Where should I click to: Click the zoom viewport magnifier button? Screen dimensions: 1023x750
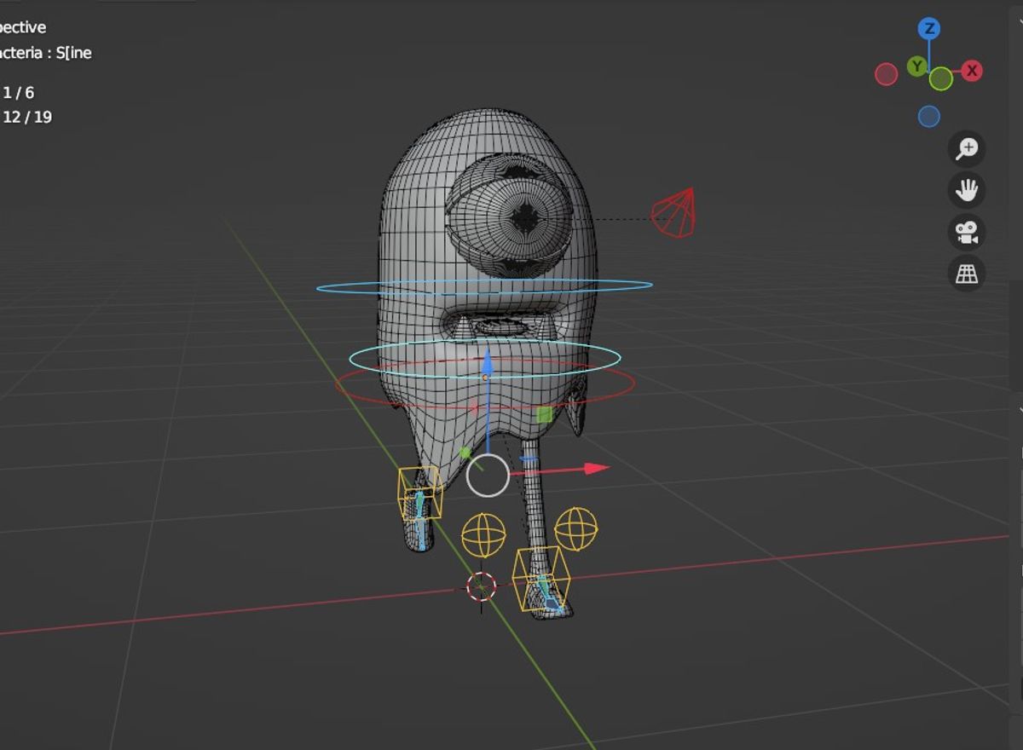967,148
